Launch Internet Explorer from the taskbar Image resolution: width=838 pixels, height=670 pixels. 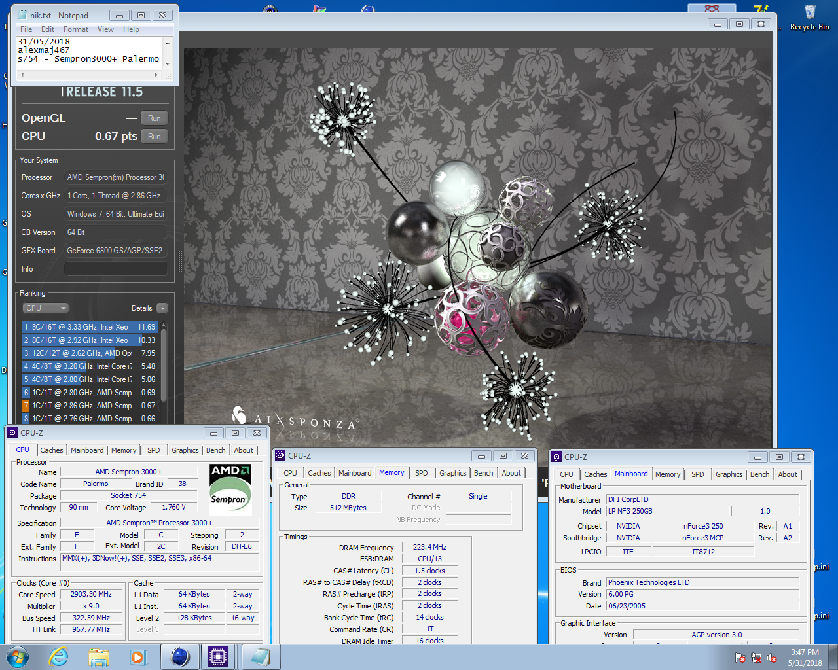pos(59,657)
